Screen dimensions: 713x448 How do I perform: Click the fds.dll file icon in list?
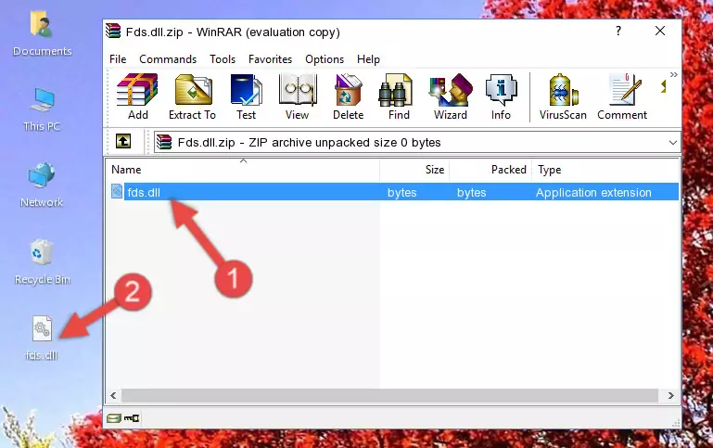(x=117, y=191)
